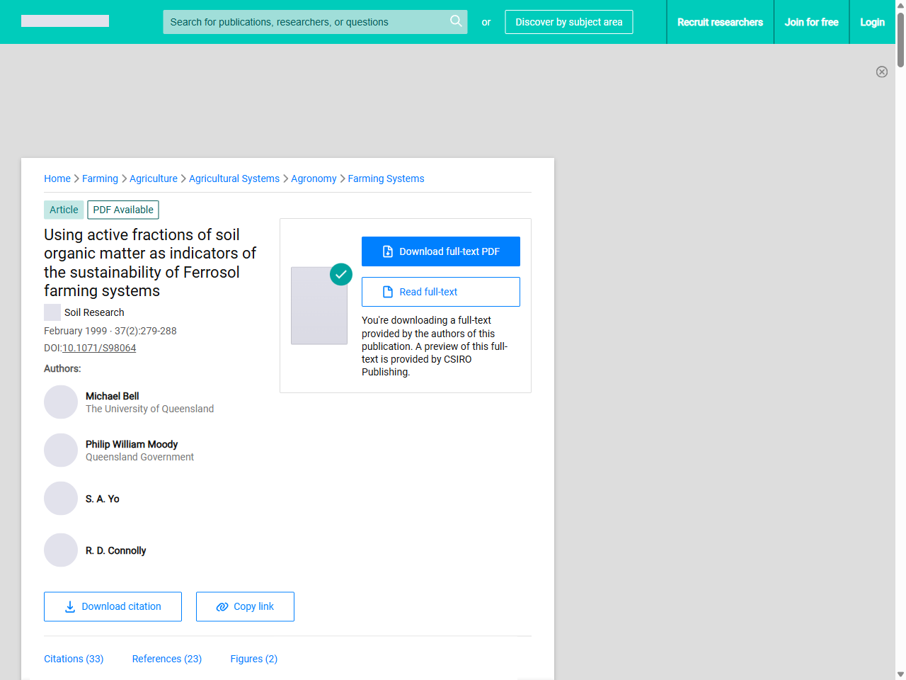Click the search magnifier icon
Viewport: 906px width, 680px height.
456,21
